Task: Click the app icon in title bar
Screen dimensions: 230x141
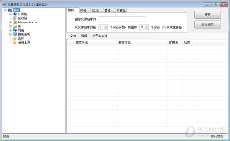Action: (x=5, y=5)
